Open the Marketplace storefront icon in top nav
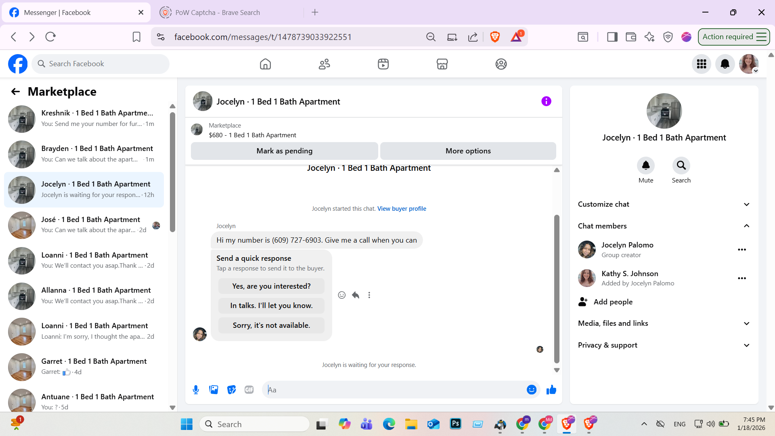Image resolution: width=775 pixels, height=436 pixels. click(442, 64)
